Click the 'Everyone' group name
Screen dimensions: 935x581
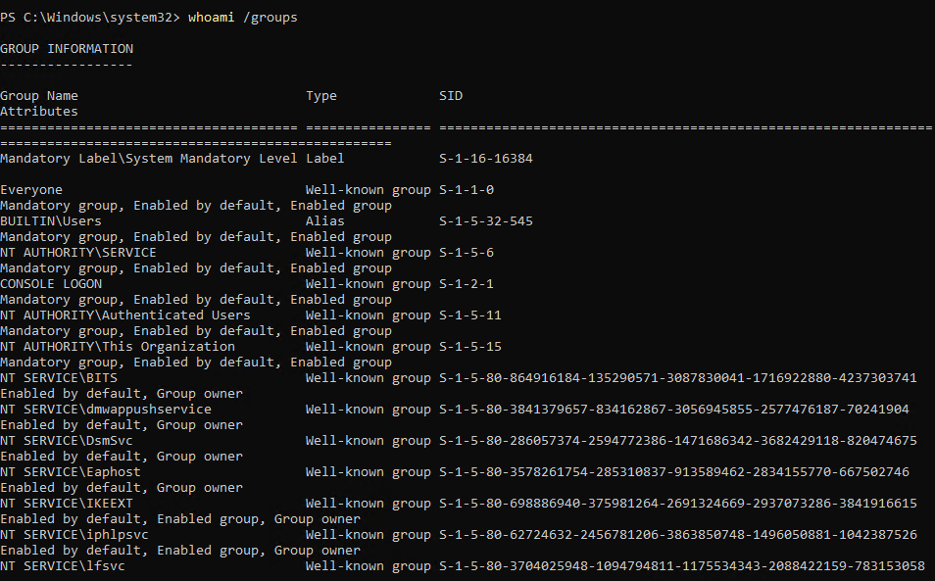pyautogui.click(x=31, y=190)
